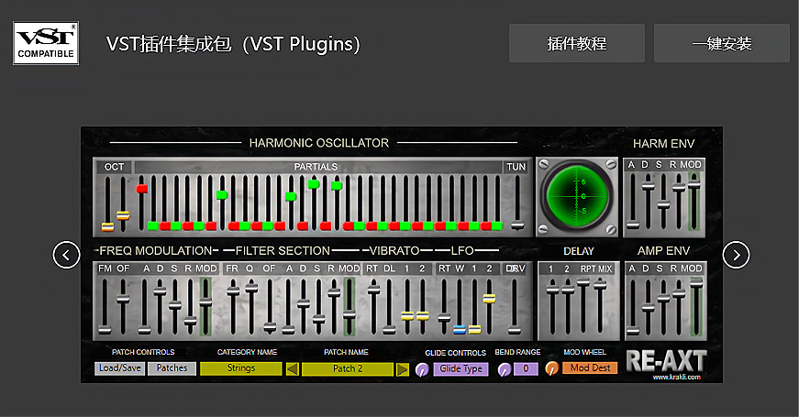Click the green tuning scope display
Image resolution: width=799 pixels, height=417 pixels.
click(576, 196)
